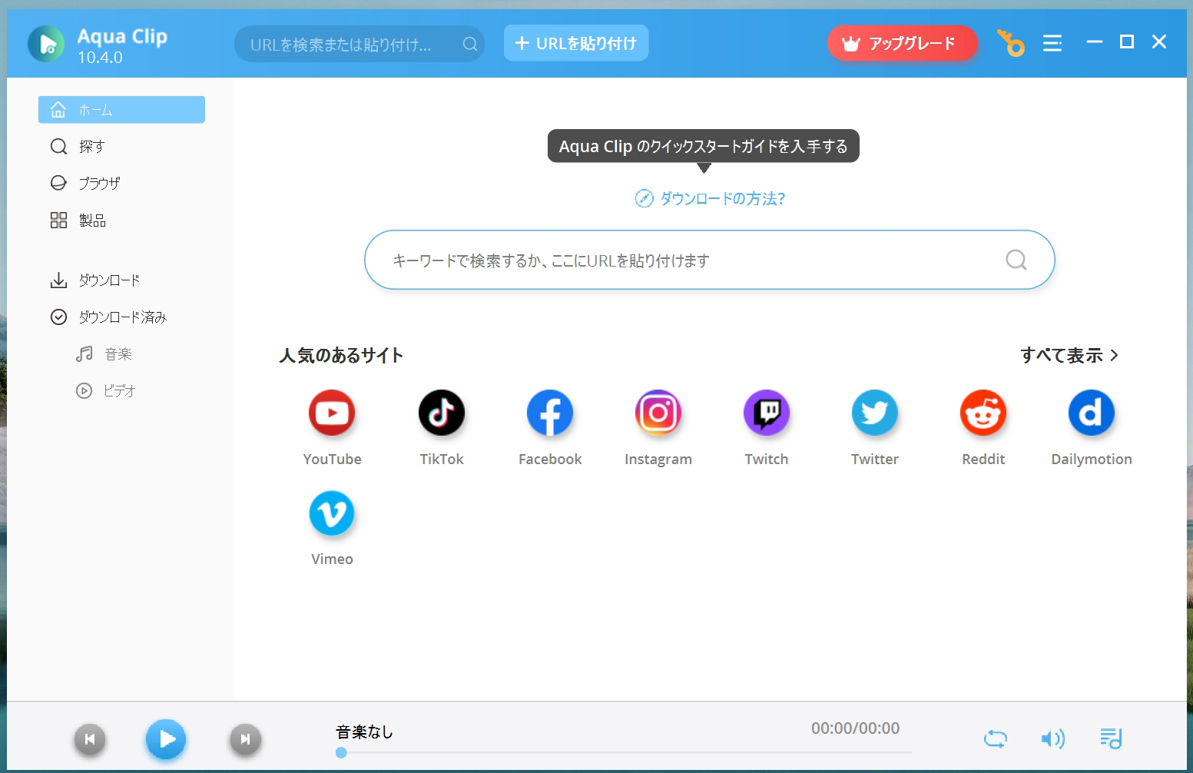Open Instagram from popular sites
Screen dimensions: 1193x773
(658, 413)
